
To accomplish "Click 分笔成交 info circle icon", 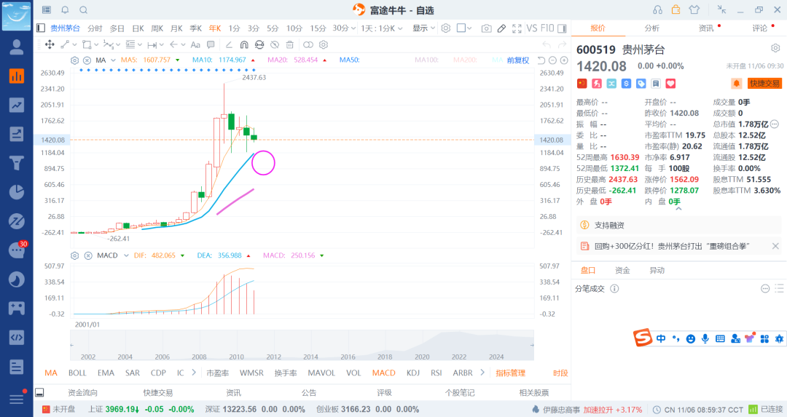I will point(614,289).
